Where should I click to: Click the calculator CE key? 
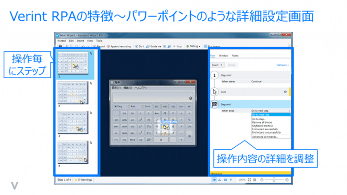(x=165, y=113)
